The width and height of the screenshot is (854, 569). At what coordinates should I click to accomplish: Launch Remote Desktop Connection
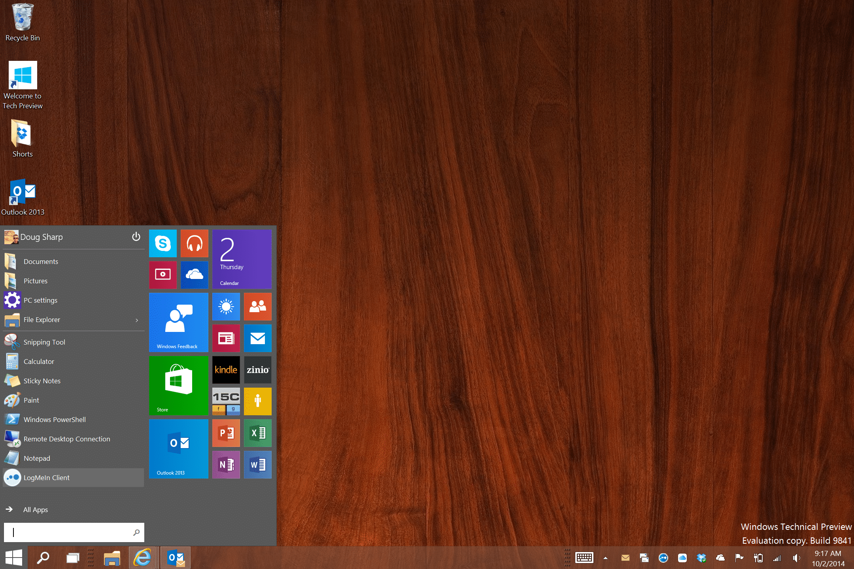[x=74, y=439]
